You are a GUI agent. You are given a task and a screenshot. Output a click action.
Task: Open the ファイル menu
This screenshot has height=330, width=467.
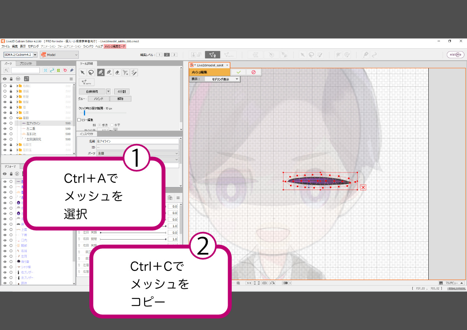(x=5, y=46)
